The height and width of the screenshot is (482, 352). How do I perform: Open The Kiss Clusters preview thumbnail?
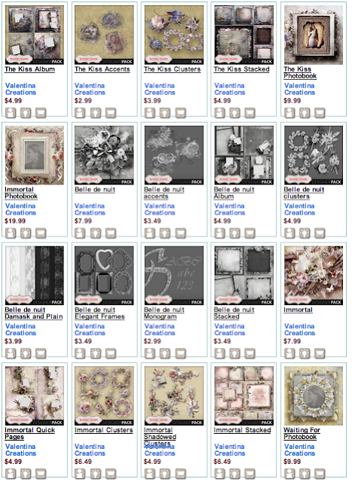click(174, 35)
